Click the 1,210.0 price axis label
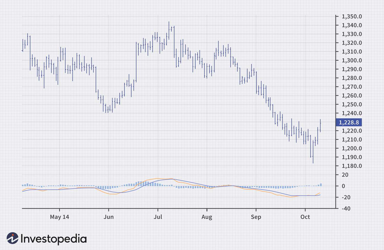The width and height of the screenshot is (384, 250). pos(352,140)
